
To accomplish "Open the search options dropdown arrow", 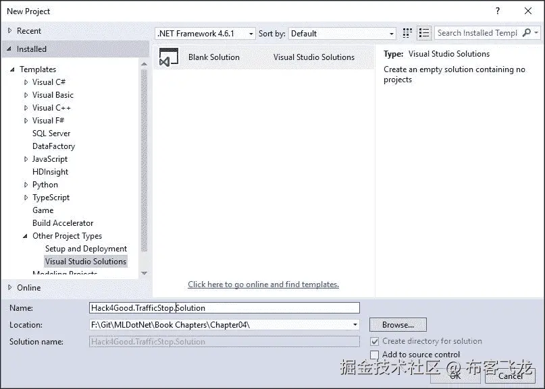I will pyautogui.click(x=536, y=33).
